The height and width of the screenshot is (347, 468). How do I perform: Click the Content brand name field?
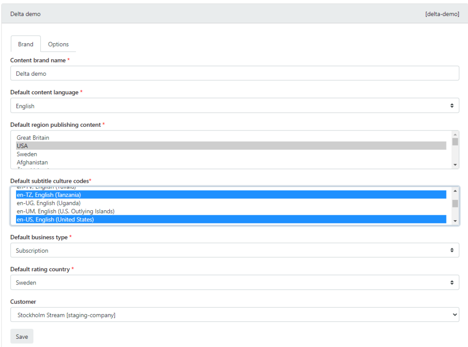(x=234, y=73)
